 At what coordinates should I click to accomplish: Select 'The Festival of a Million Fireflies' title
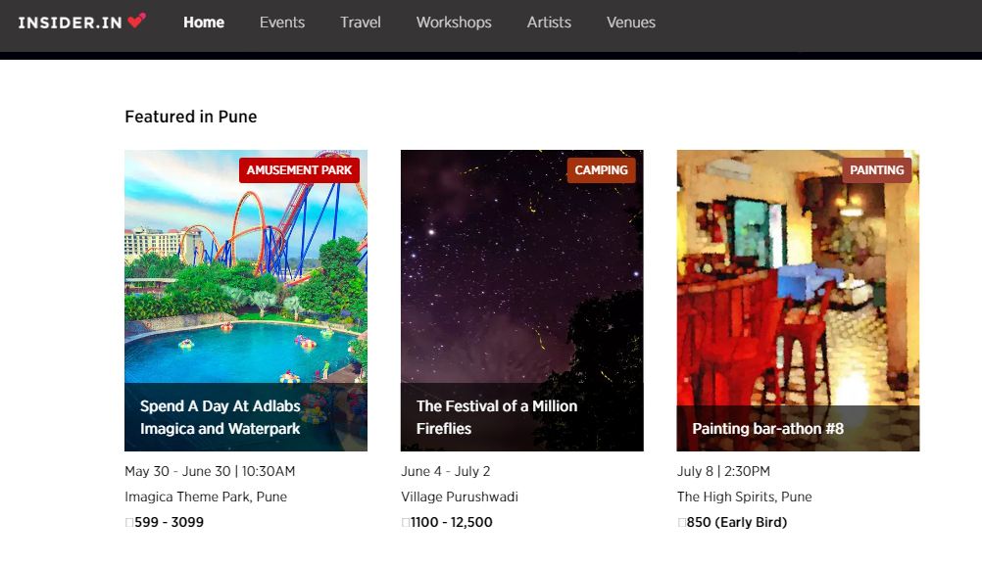click(x=497, y=417)
